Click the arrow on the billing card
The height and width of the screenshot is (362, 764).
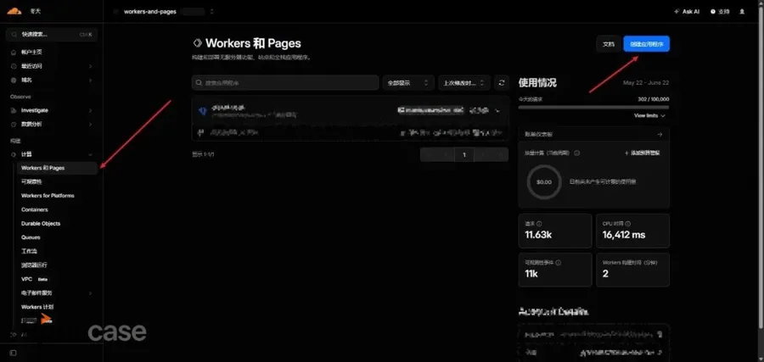660,134
